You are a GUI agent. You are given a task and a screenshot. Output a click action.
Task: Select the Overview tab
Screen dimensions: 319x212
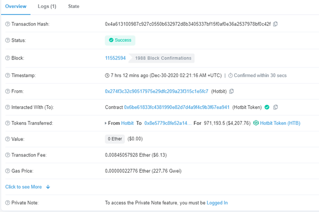tap(15, 7)
